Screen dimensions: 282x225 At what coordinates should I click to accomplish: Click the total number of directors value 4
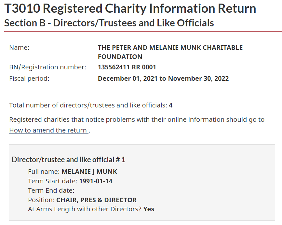click(x=170, y=105)
